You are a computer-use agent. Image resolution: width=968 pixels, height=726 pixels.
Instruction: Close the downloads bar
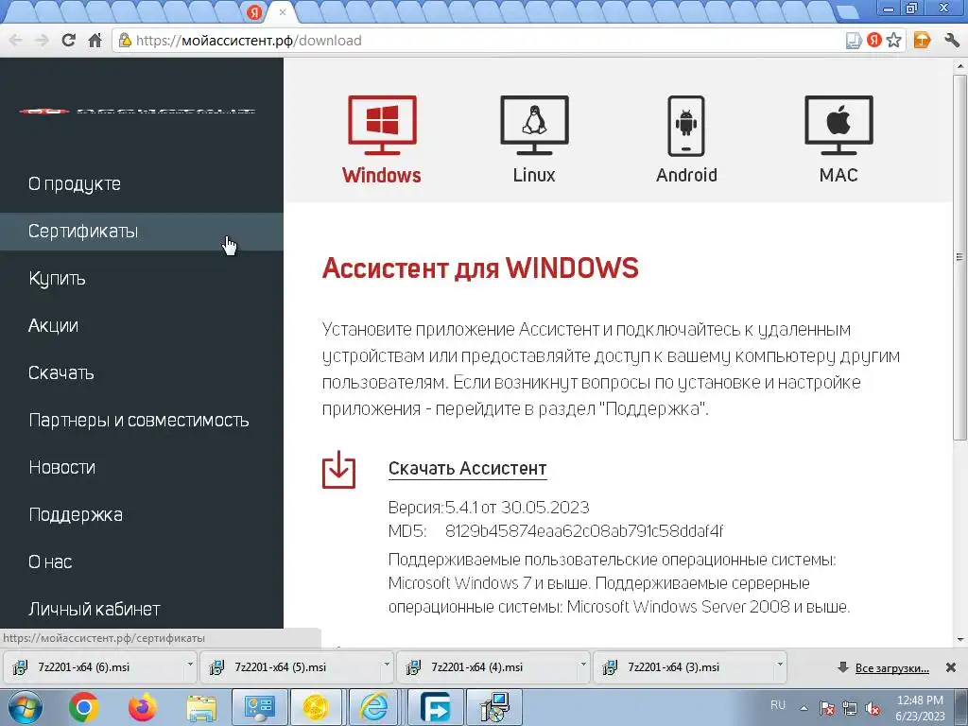pyautogui.click(x=951, y=667)
